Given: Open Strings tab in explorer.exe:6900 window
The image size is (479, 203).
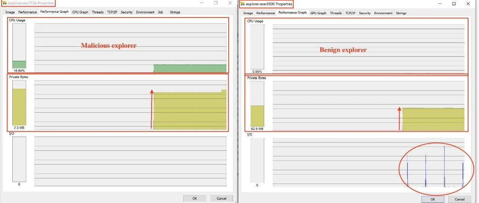Looking at the screenshot, I should (x=401, y=13).
